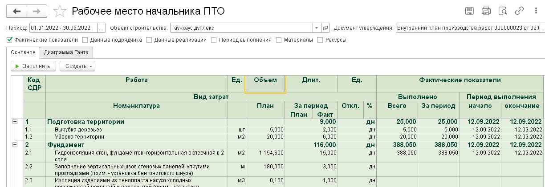Open the construction object form icon

pyautogui.click(x=325, y=28)
